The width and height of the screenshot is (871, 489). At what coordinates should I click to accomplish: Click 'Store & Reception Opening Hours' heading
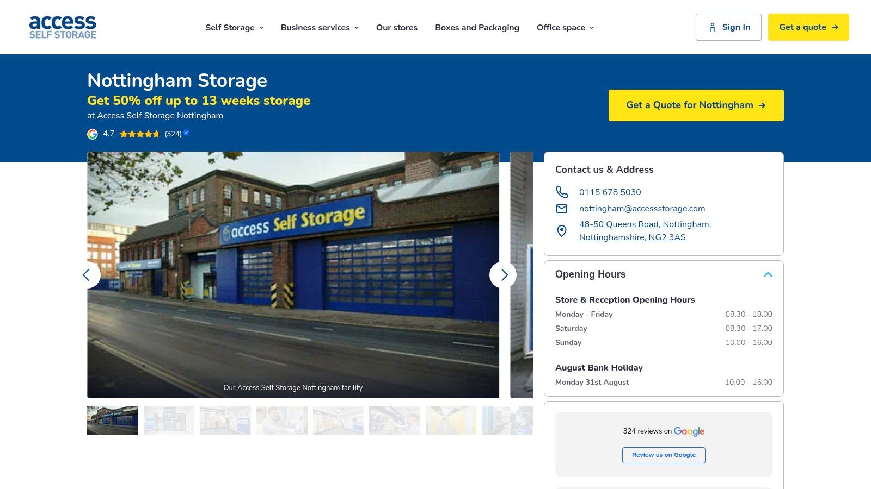click(625, 300)
